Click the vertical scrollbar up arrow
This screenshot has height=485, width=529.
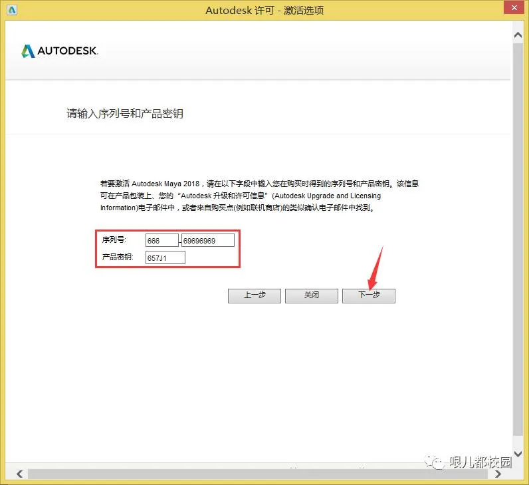518,35
